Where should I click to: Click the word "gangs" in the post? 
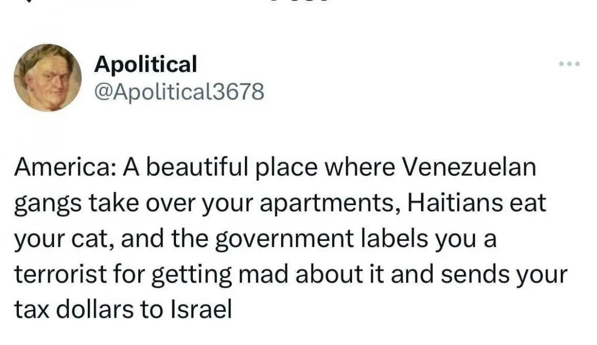click(49, 204)
